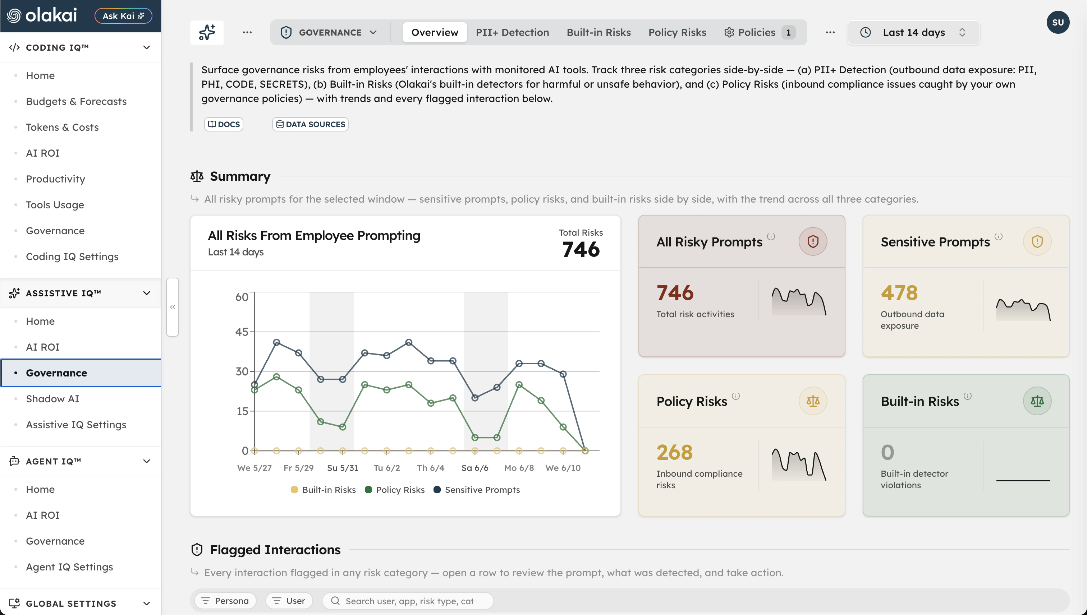
Task: Click the info icon beside All Risky Prompts
Action: pos(771,236)
